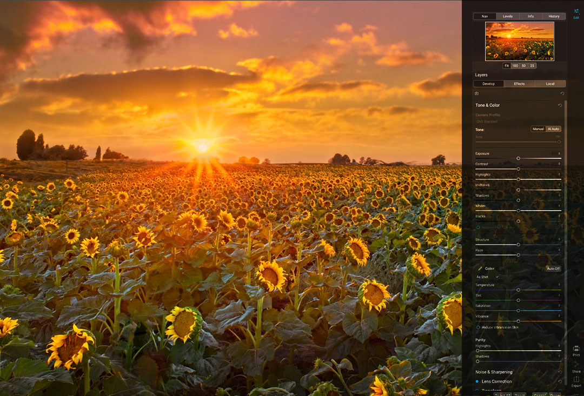Click the Midtones slider handle

[x=518, y=190]
